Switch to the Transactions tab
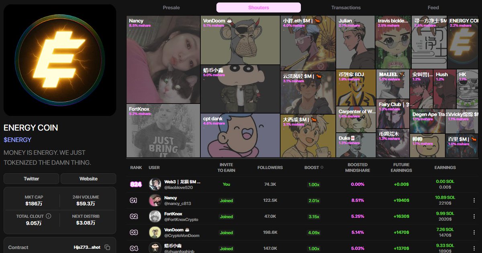The image size is (482, 253). point(346,8)
